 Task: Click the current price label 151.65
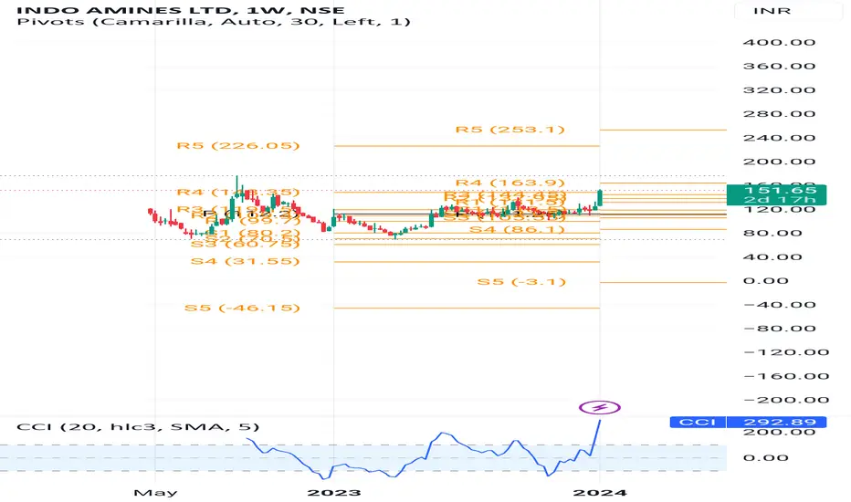click(776, 190)
